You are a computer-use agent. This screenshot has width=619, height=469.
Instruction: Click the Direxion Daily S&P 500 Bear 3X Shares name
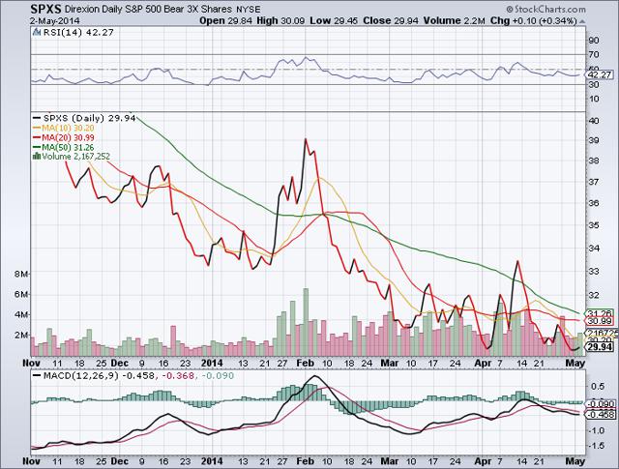[x=149, y=9]
